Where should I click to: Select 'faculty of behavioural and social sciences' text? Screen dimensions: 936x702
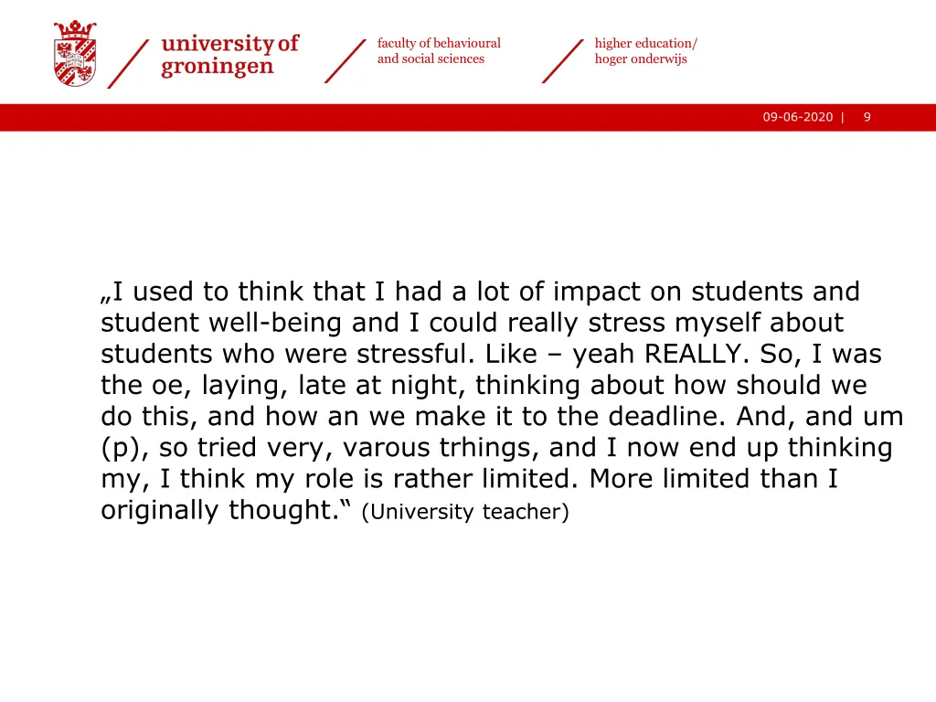pyautogui.click(x=439, y=51)
